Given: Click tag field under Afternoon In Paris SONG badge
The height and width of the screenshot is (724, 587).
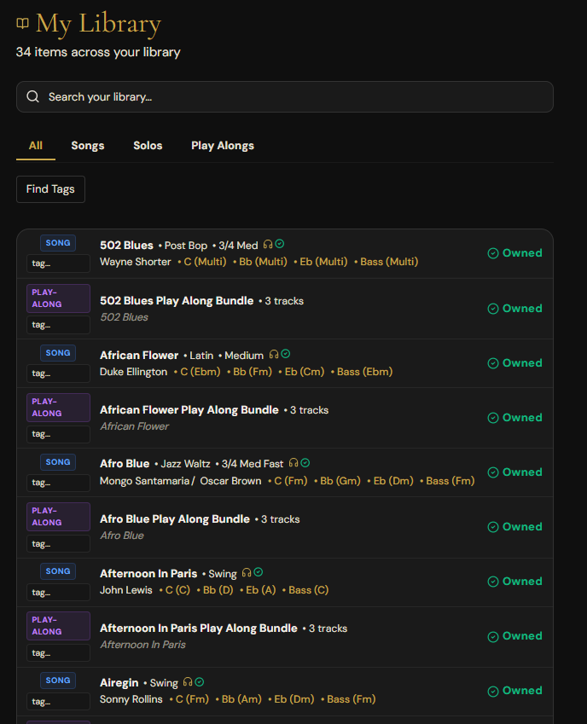Looking at the screenshot, I should tap(58, 593).
